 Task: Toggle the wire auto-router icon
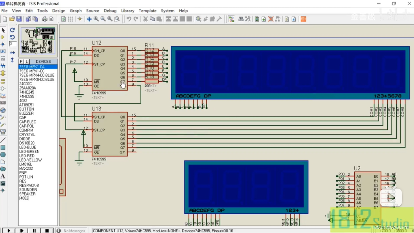tap(231, 19)
